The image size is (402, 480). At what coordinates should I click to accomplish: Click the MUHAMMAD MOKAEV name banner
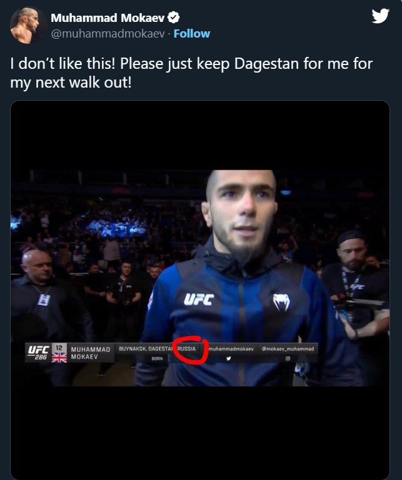point(91,353)
